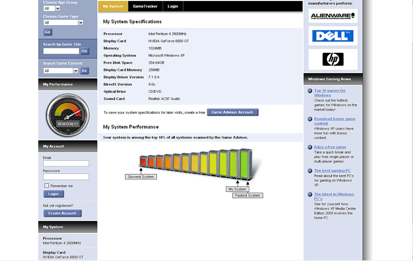Click bullet icon beside Enjoy a free game
This screenshot has height=261, width=413.
click(310, 147)
